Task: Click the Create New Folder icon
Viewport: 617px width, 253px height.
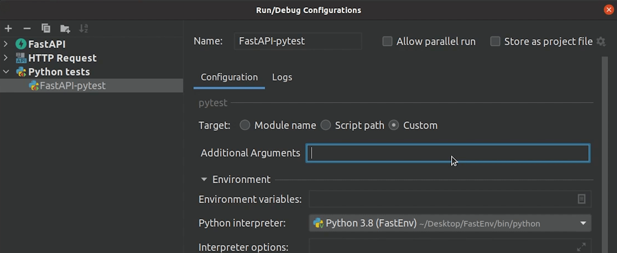Action: click(65, 29)
